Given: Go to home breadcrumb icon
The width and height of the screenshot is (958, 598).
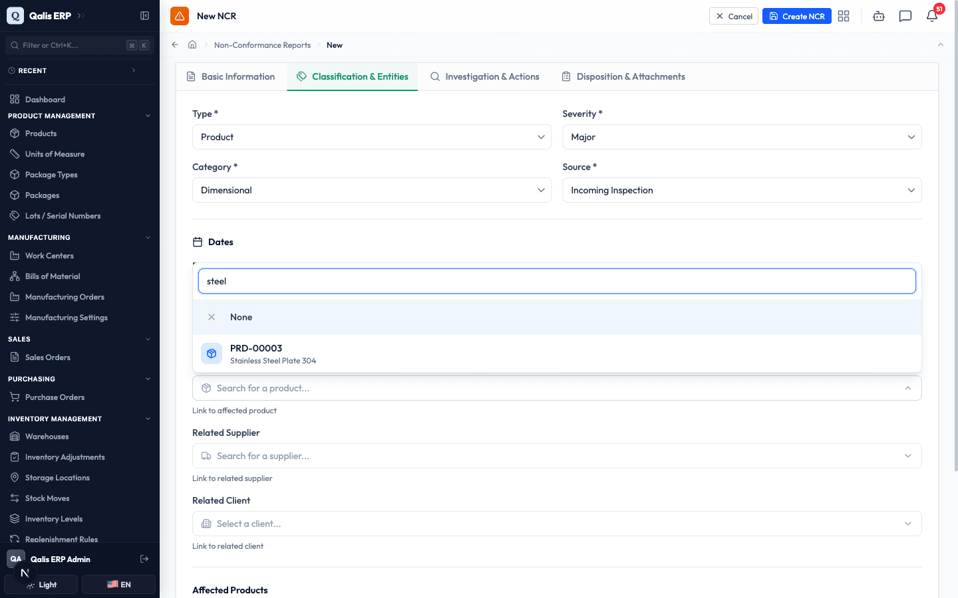Looking at the screenshot, I should (192, 45).
